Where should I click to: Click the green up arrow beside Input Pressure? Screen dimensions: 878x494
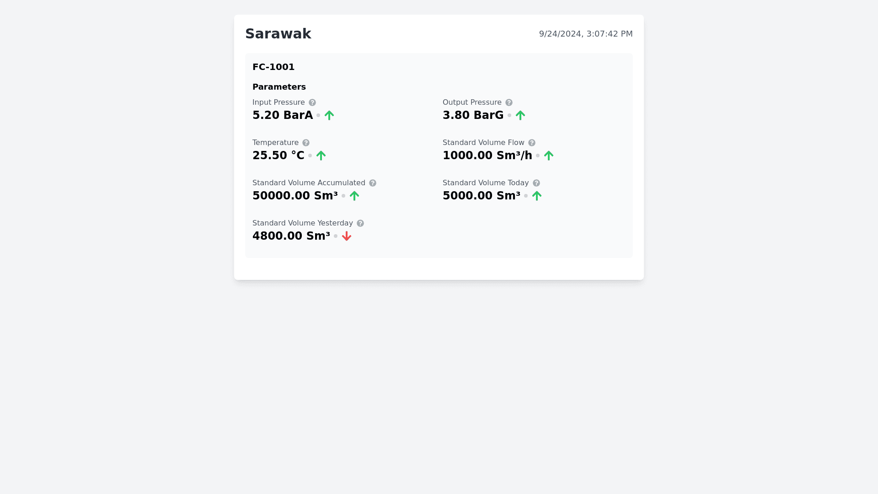click(x=329, y=115)
